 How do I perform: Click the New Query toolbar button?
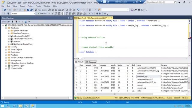click(41, 10)
